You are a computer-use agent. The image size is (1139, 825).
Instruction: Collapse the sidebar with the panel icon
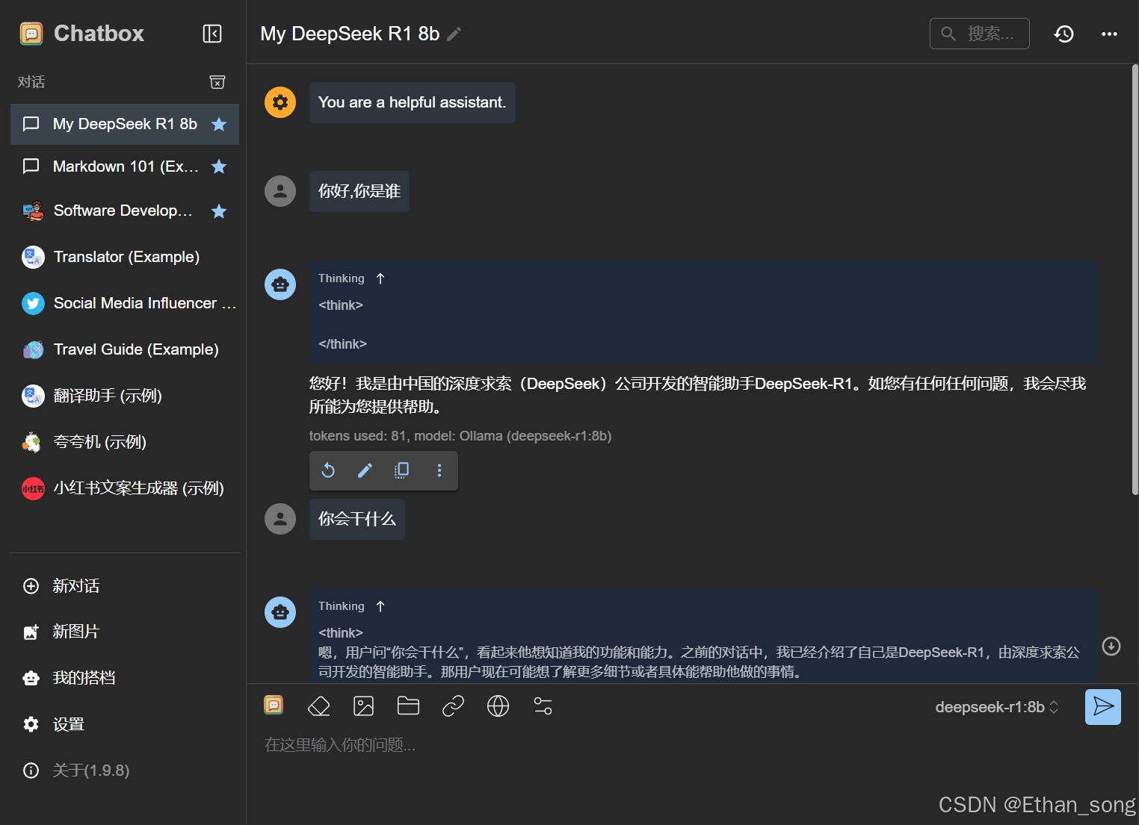[x=212, y=34]
